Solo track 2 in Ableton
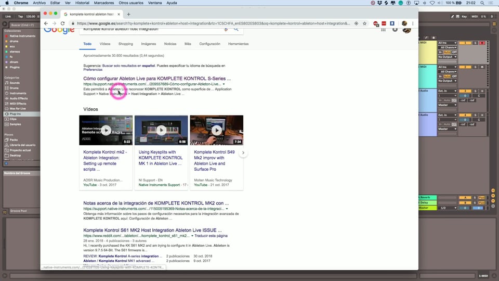 coord(476,67)
